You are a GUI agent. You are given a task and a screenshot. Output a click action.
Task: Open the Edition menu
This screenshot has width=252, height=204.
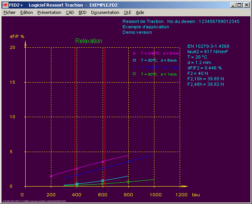point(26,12)
